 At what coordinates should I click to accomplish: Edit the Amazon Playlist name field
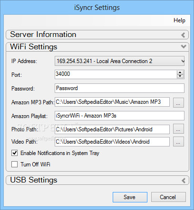pyautogui.click(x=119, y=116)
